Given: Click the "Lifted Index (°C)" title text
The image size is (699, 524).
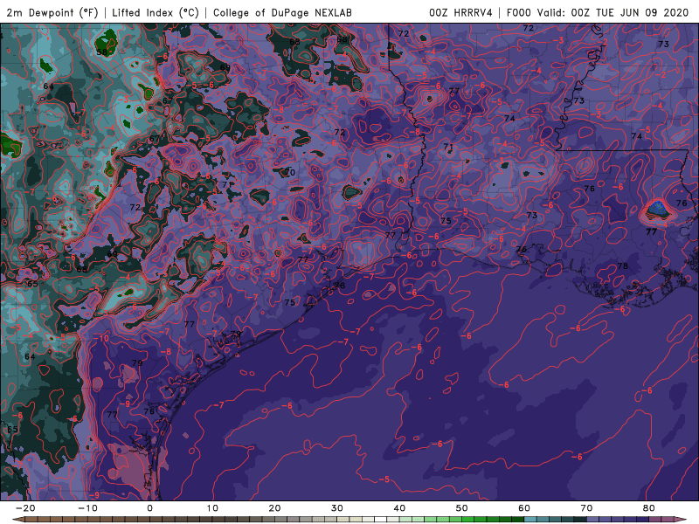Looking at the screenshot, I should 156,12.
